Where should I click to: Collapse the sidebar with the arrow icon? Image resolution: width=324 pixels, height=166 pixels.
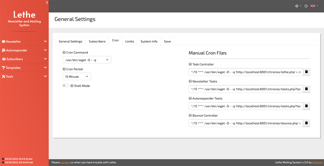[47, 3]
